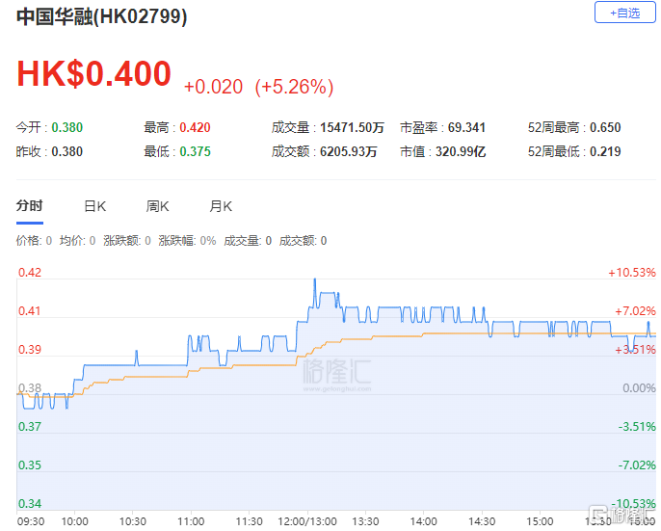Click the 15:00 time axis label
Image resolution: width=661 pixels, height=531 pixels.
click(x=540, y=521)
